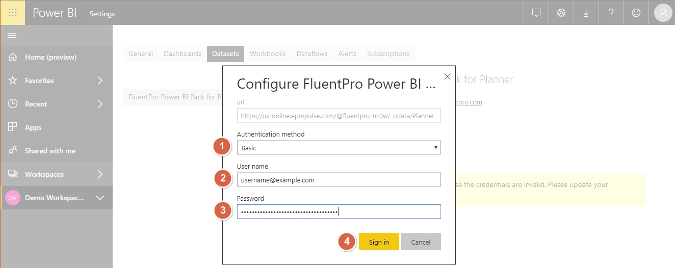Open the help question mark icon
Image resolution: width=675 pixels, height=268 pixels.
[611, 13]
